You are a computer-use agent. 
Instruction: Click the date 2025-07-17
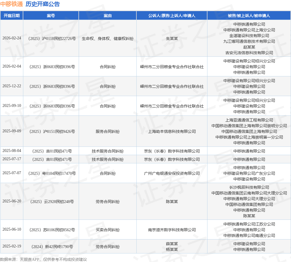[x=12, y=159]
